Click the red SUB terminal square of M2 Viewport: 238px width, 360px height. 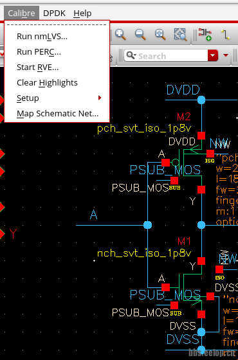tap(174, 181)
